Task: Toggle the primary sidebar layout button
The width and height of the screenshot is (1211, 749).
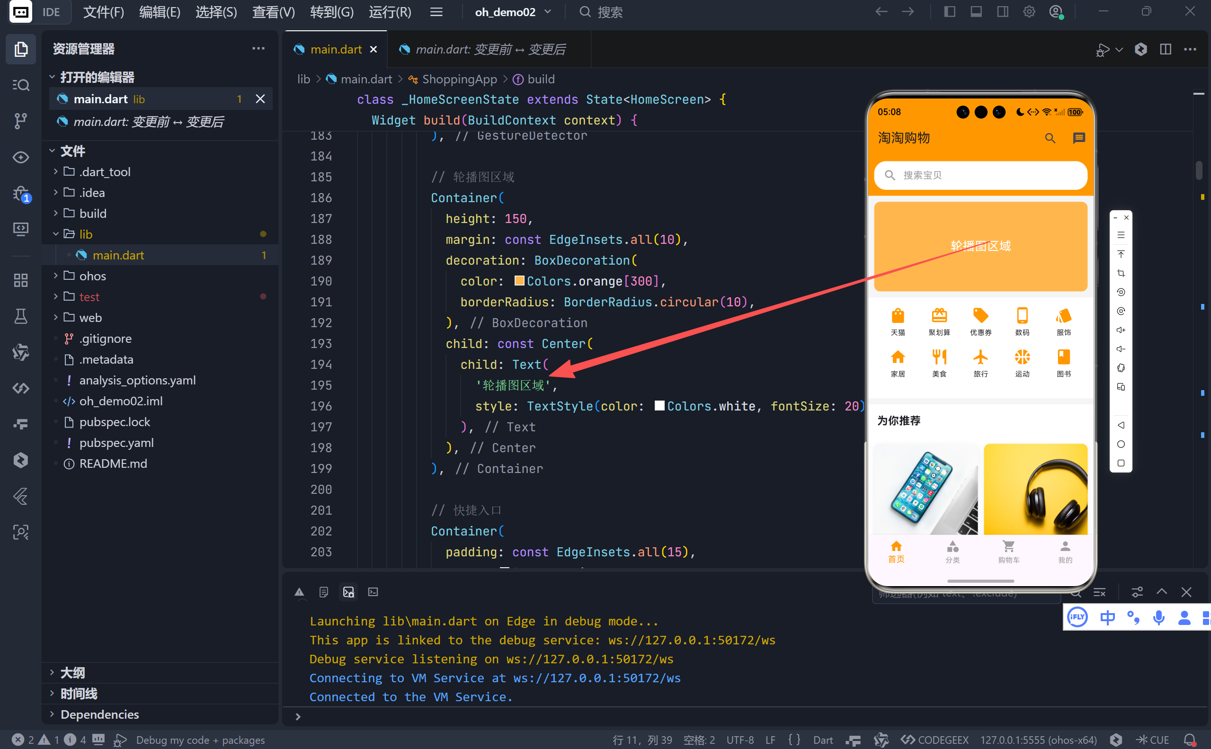Action: coord(950,11)
